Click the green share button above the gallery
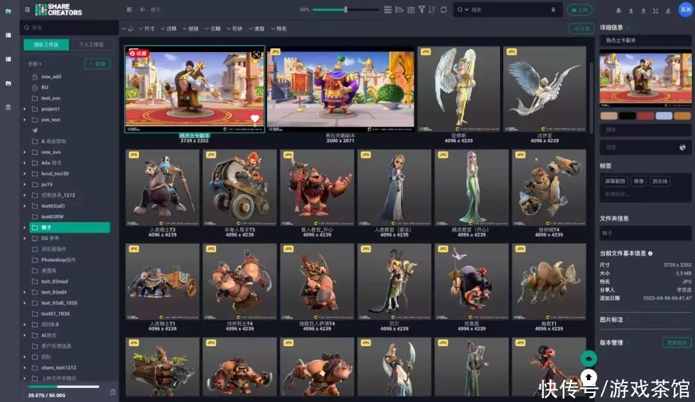695x402 pixels. tap(582, 29)
